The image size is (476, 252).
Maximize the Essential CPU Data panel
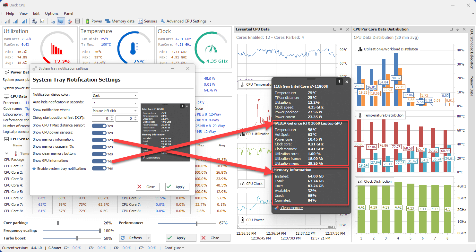(335, 29)
